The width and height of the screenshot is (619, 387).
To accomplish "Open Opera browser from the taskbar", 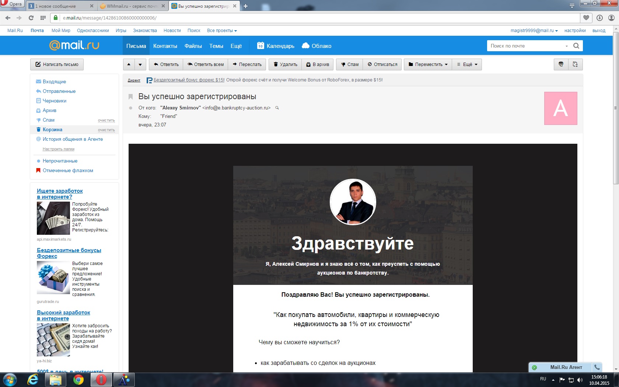I will pos(101,380).
